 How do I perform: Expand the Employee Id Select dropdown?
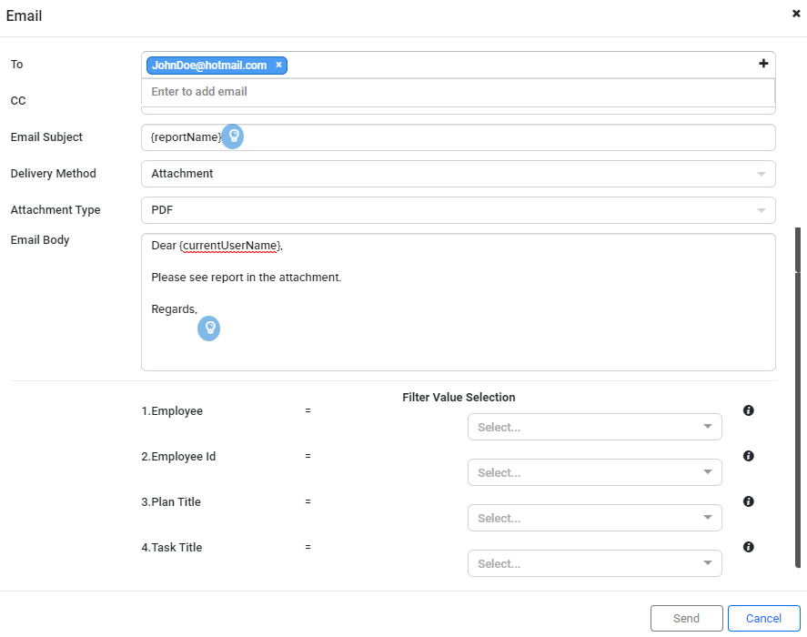click(x=594, y=472)
